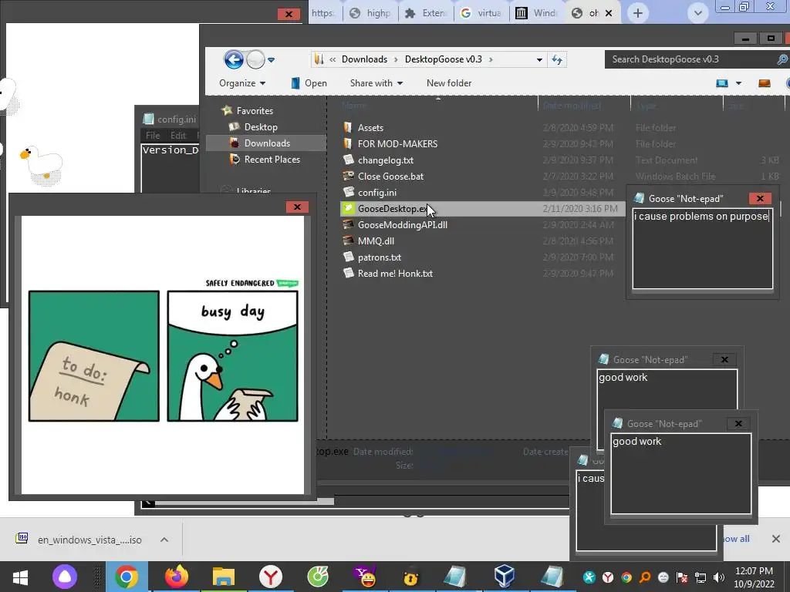
Task: Select Read me! Honk.txt file
Action: (x=395, y=274)
